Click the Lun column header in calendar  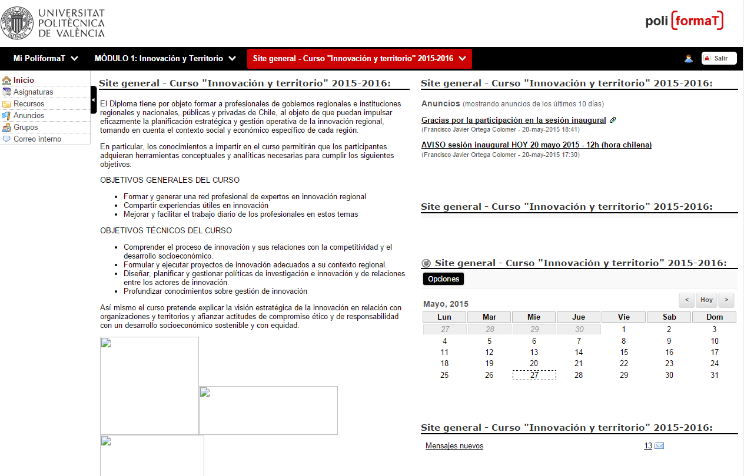coord(444,317)
